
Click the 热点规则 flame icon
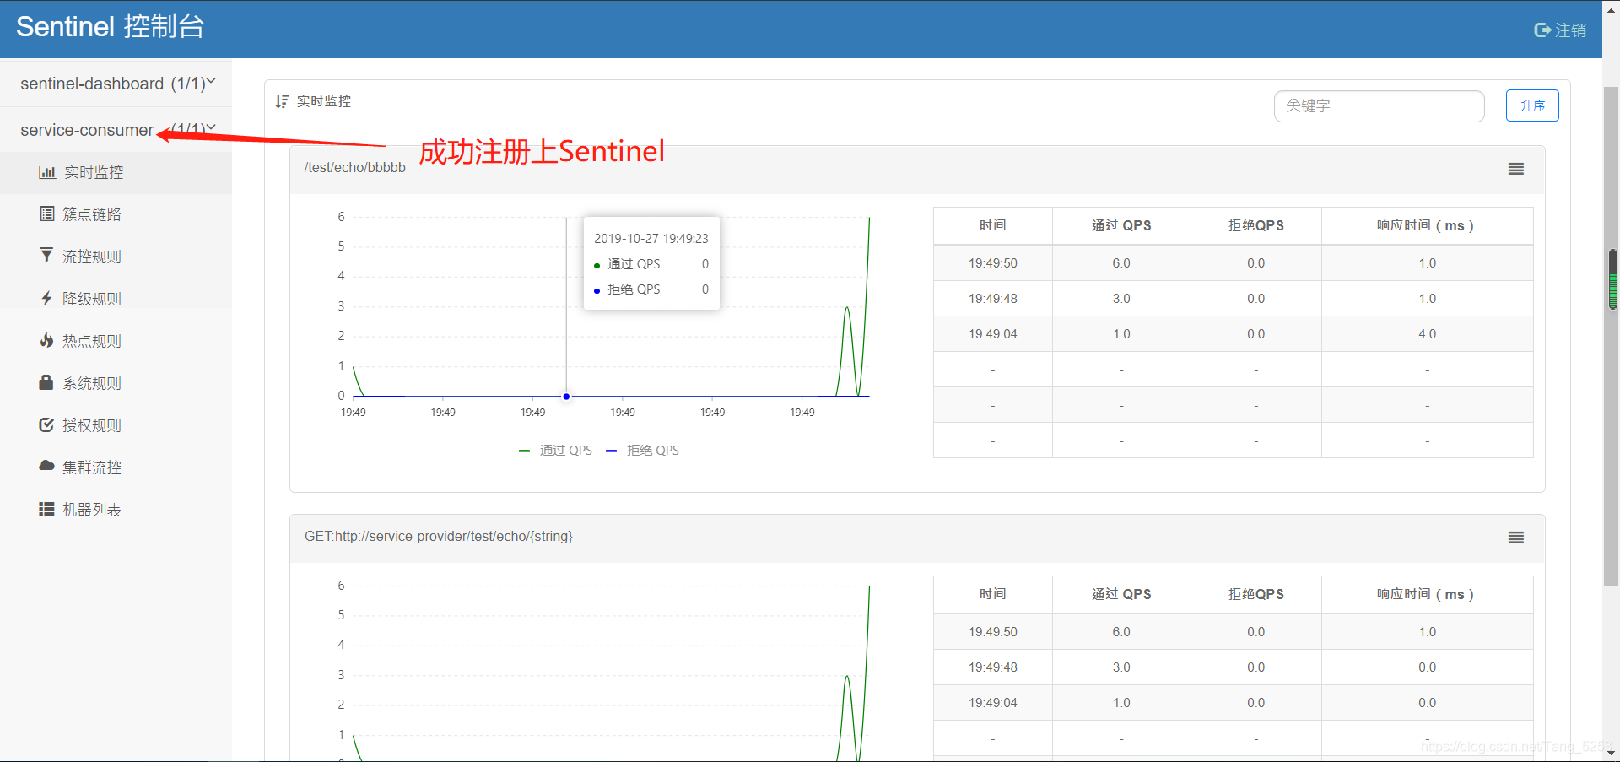click(46, 340)
